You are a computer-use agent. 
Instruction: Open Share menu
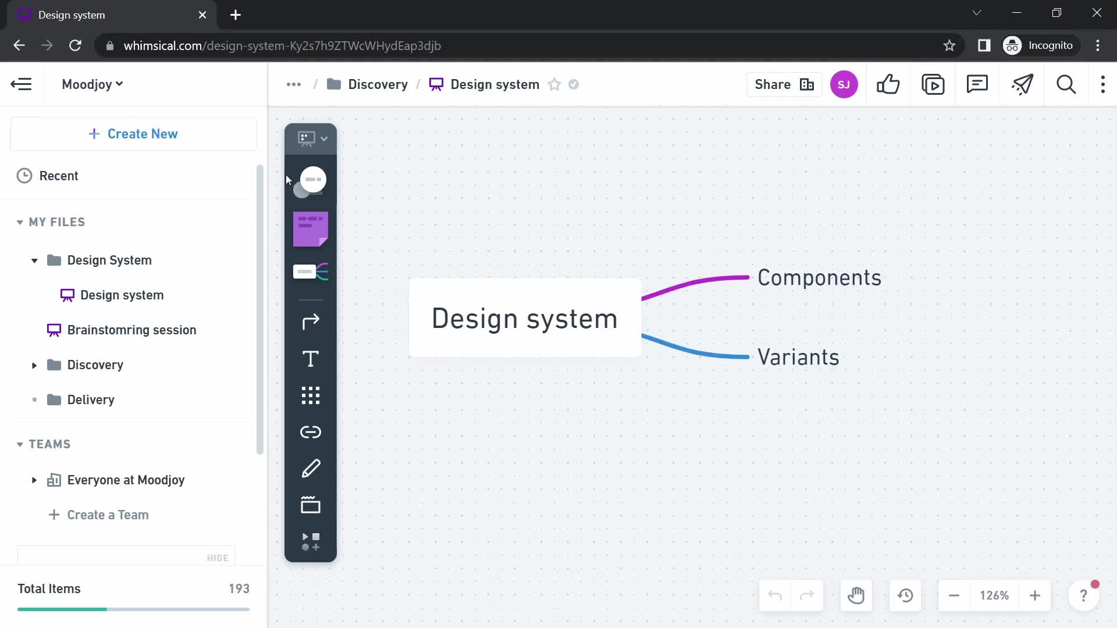782,84
